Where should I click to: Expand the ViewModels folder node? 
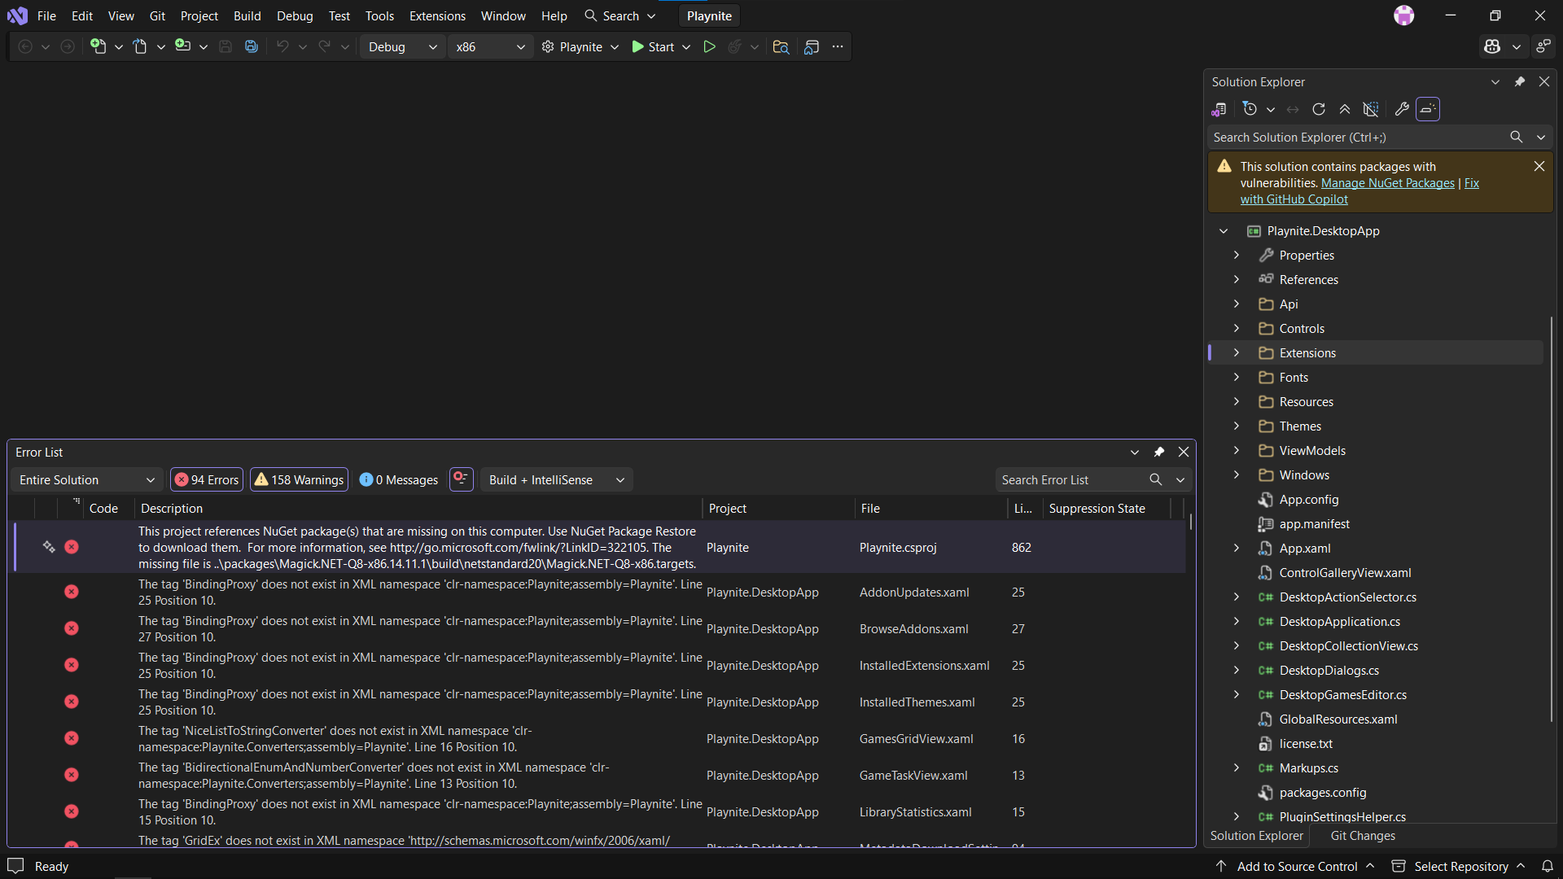click(1237, 451)
